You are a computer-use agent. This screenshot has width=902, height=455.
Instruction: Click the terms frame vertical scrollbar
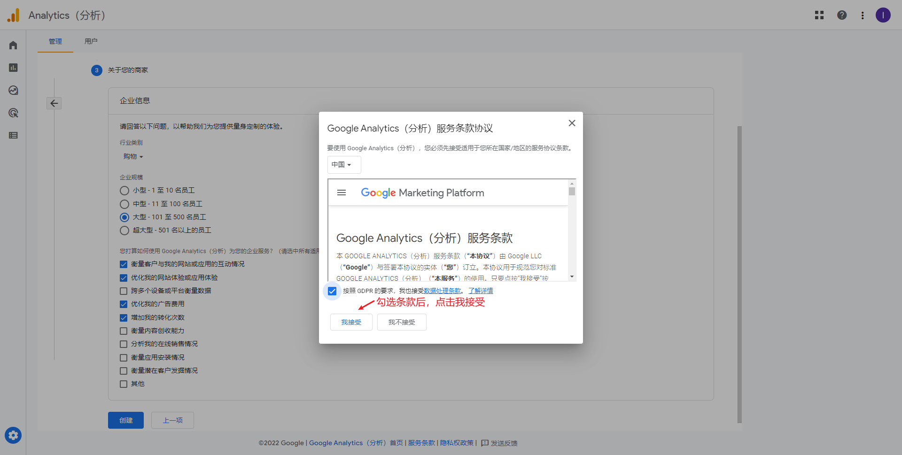tap(572, 230)
